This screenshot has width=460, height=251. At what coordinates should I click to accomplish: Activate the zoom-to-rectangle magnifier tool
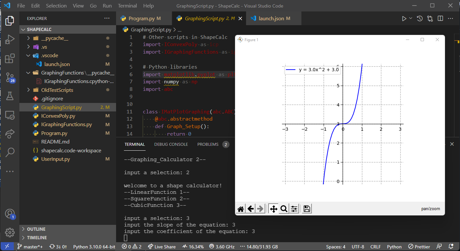click(284, 209)
